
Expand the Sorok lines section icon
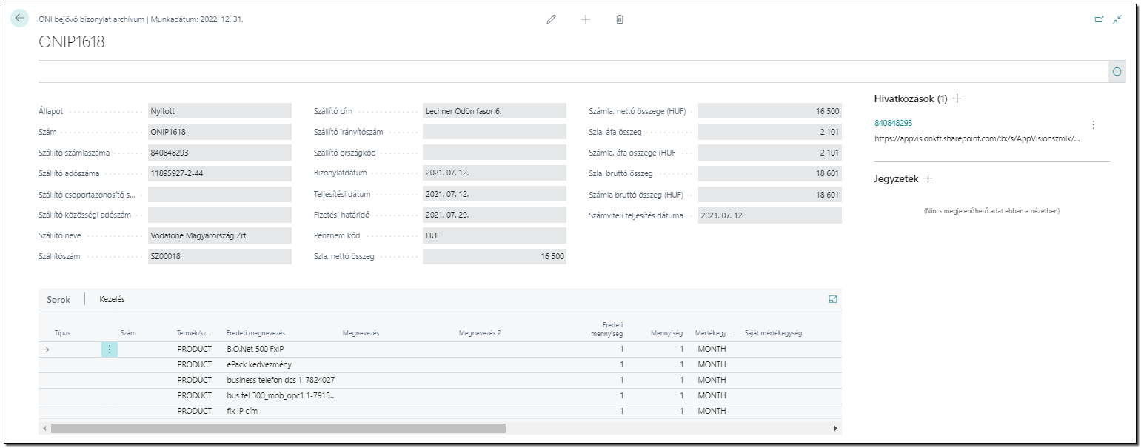[833, 299]
